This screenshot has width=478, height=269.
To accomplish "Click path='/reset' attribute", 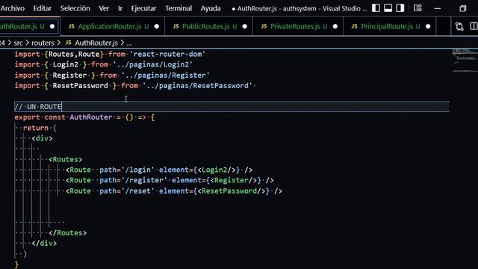I will tap(127, 191).
